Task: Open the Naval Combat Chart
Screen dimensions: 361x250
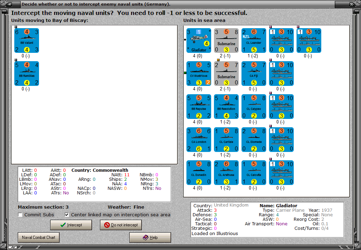Action: click(39, 237)
